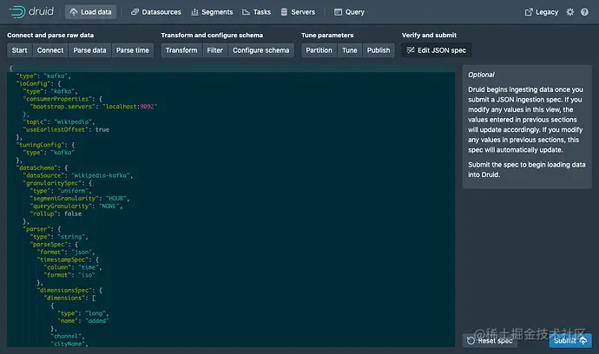Go to the Filter step
The width and height of the screenshot is (599, 354).
[214, 50]
